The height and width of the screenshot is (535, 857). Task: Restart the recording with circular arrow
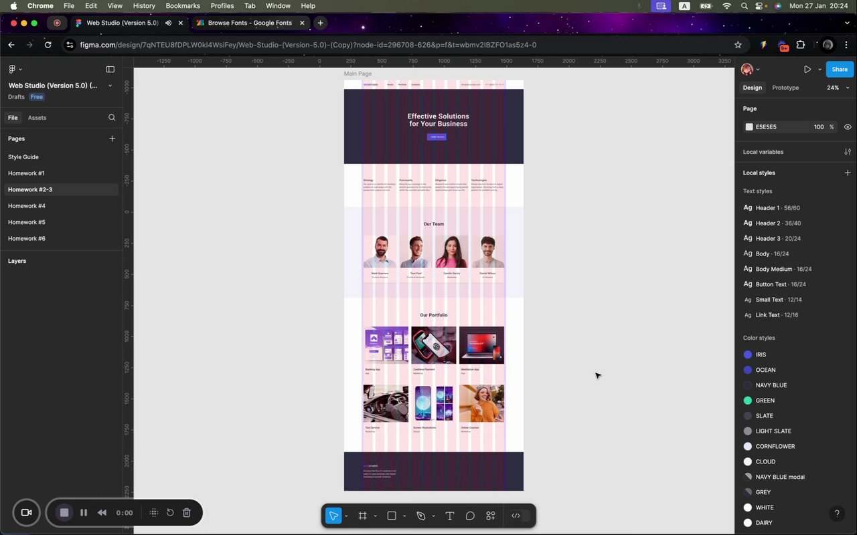(x=170, y=513)
